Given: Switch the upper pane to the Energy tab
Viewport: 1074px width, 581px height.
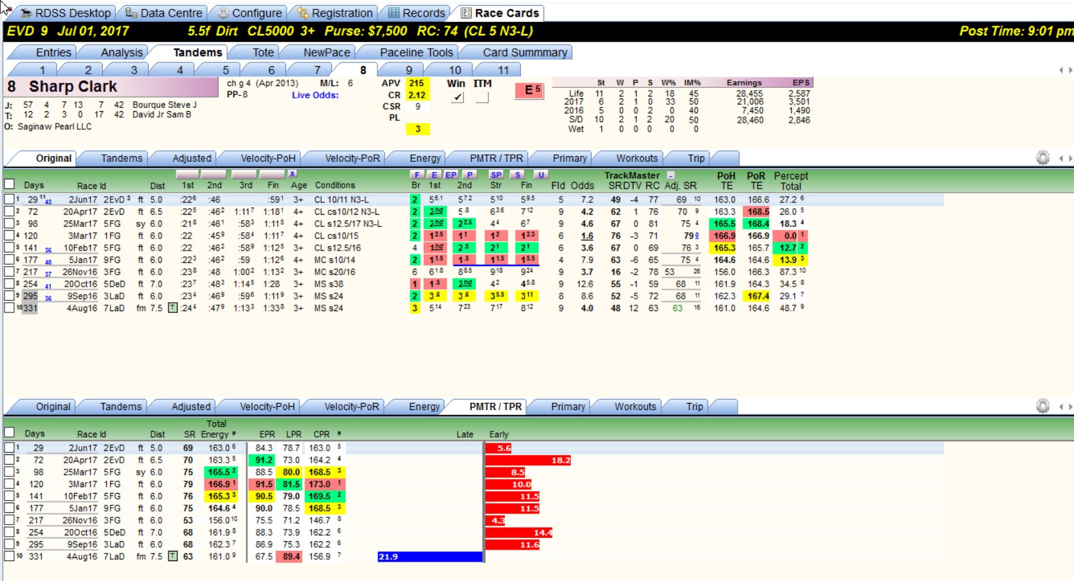Looking at the screenshot, I should tap(425, 158).
